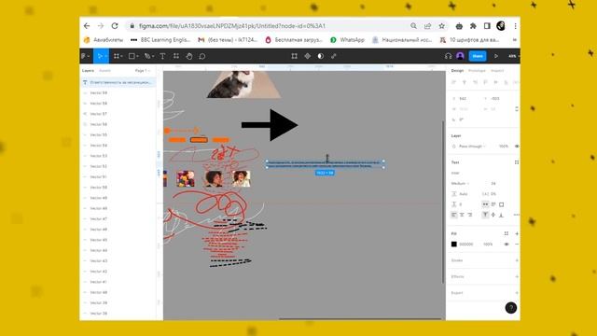Open the Pass through blend mode dropdown
The height and width of the screenshot is (336, 597).
(x=472, y=147)
